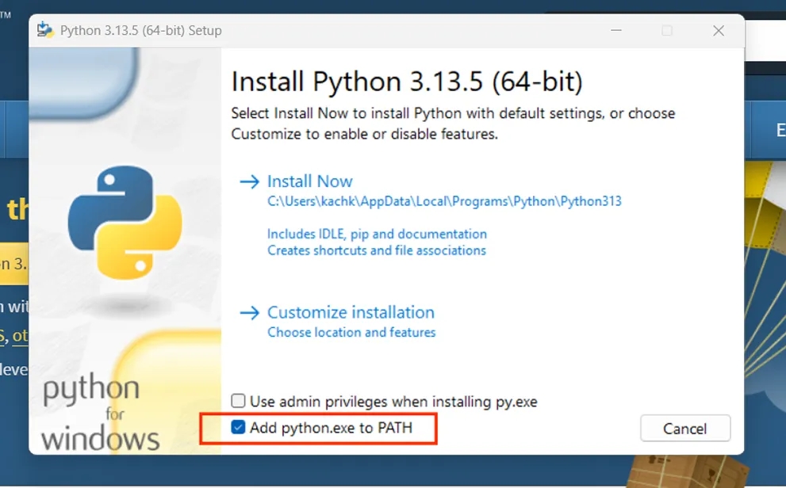Image resolution: width=786 pixels, height=488 pixels.
Task: Start installation with Install Now
Action: click(310, 181)
